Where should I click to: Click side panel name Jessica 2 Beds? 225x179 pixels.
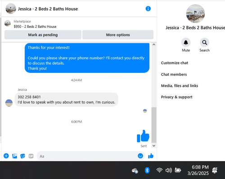tap(195, 28)
